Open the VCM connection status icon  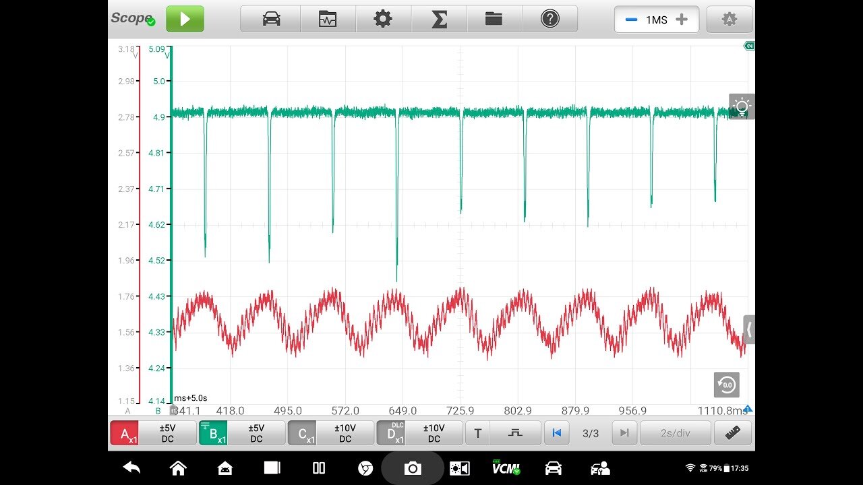coord(506,468)
